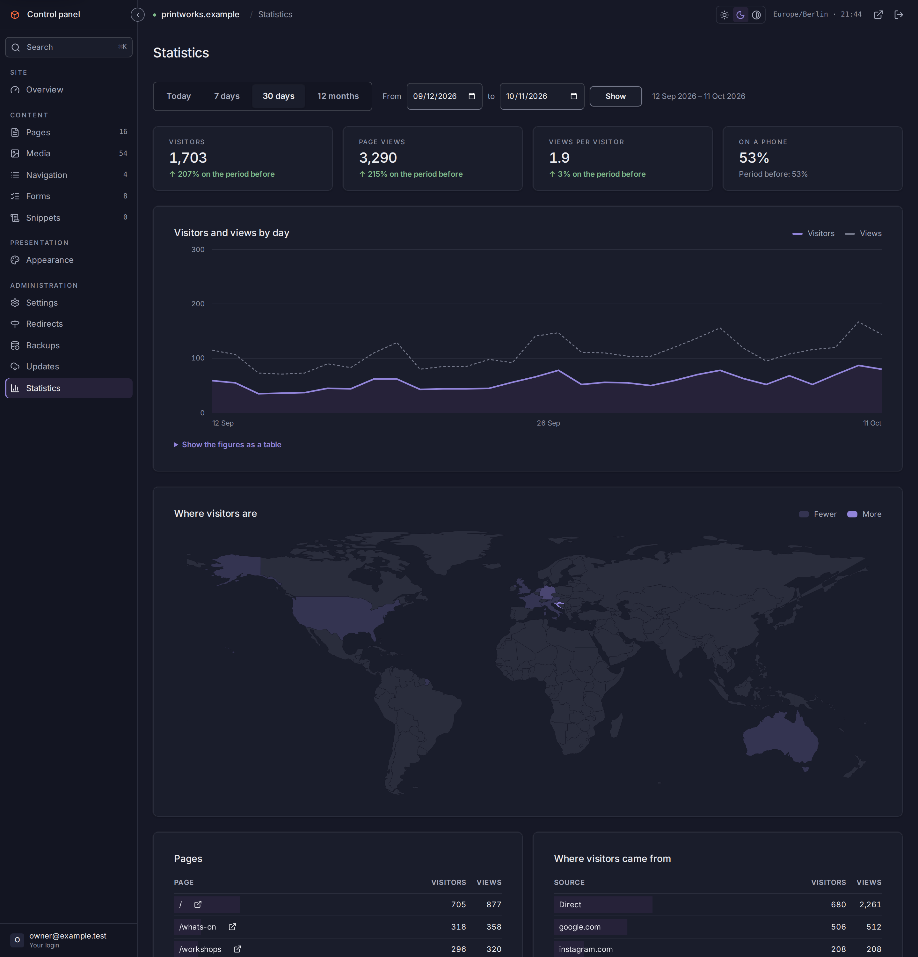Image resolution: width=918 pixels, height=957 pixels.
Task: Click the From date field 09/12/2026
Action: pos(444,96)
